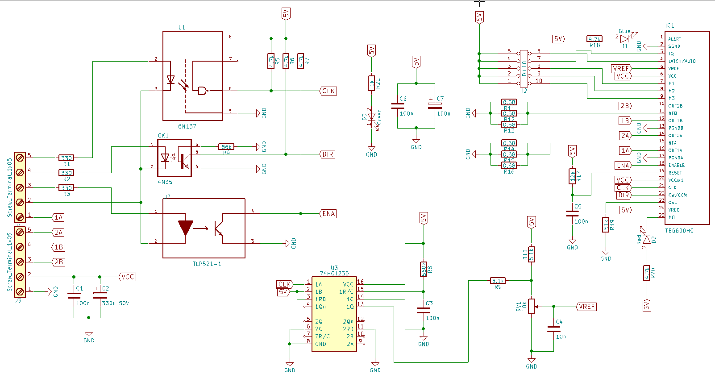Screen dimensions: 715x374
Task: Click the R9 5.1k resistor
Action: click(498, 281)
